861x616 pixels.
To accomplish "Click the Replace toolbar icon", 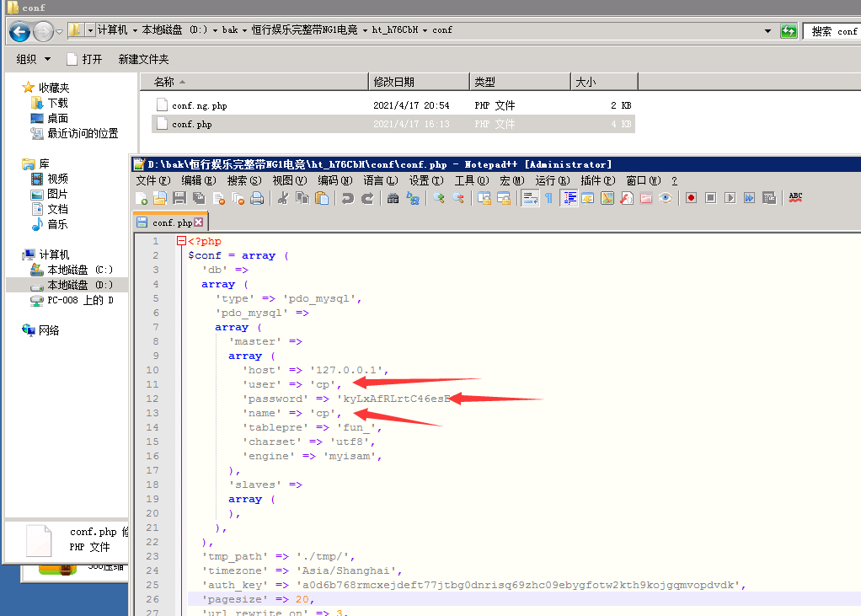I will [x=412, y=198].
